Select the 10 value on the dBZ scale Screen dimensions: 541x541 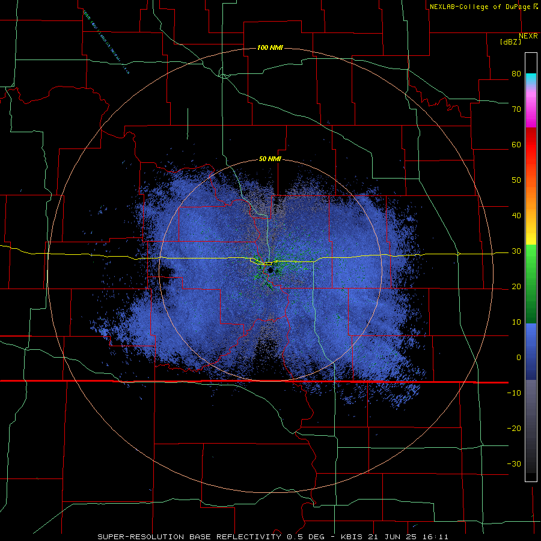coord(516,322)
